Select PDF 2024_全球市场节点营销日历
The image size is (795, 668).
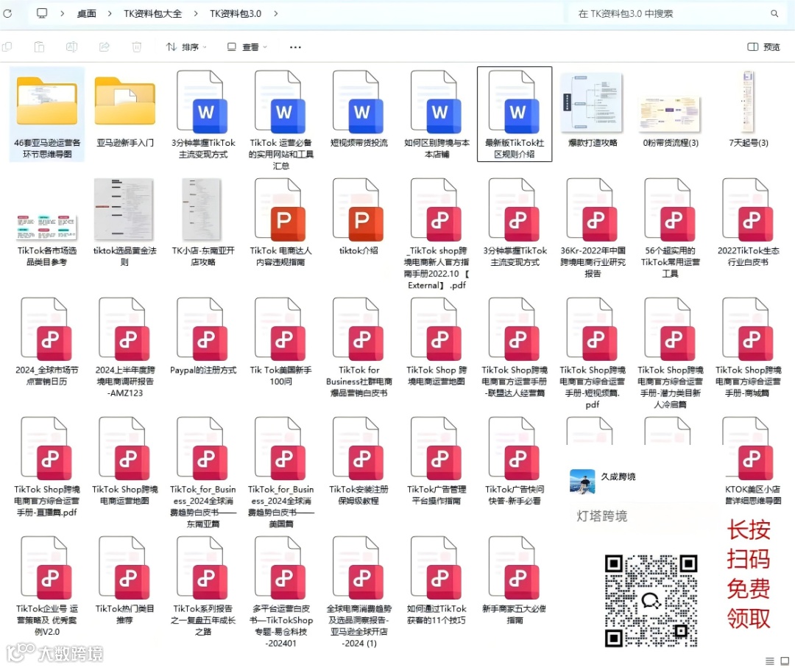[x=46, y=341]
